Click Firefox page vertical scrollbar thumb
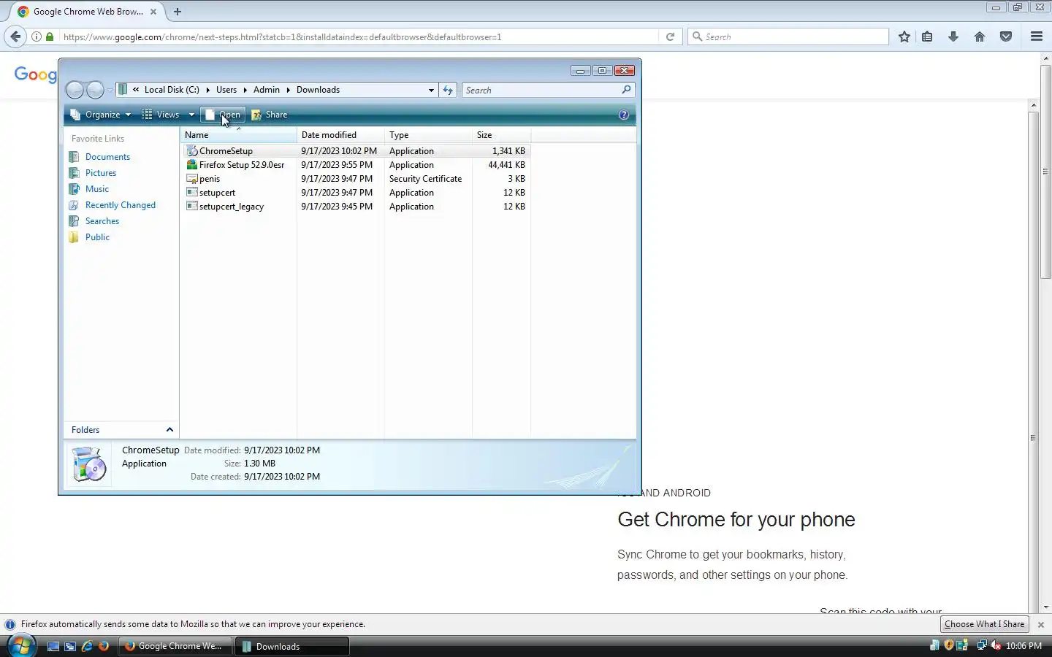The image size is (1052, 657). 1045,172
